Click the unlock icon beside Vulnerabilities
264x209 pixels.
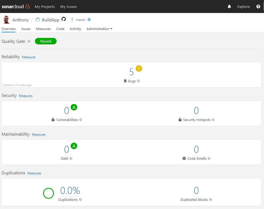pos(53,119)
